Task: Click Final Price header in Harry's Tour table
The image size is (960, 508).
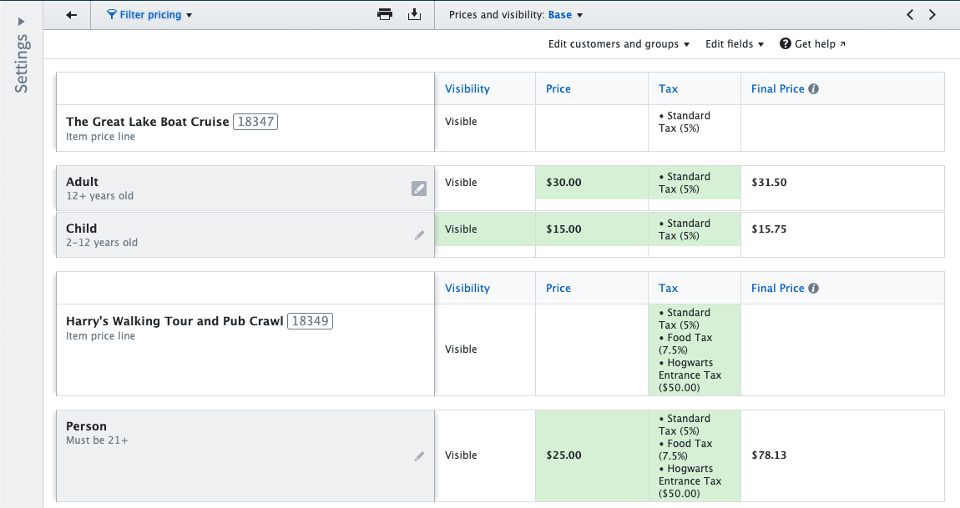Action: coord(777,289)
